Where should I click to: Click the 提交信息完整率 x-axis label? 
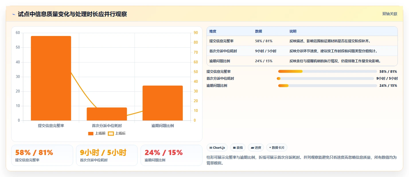[x=51, y=126]
